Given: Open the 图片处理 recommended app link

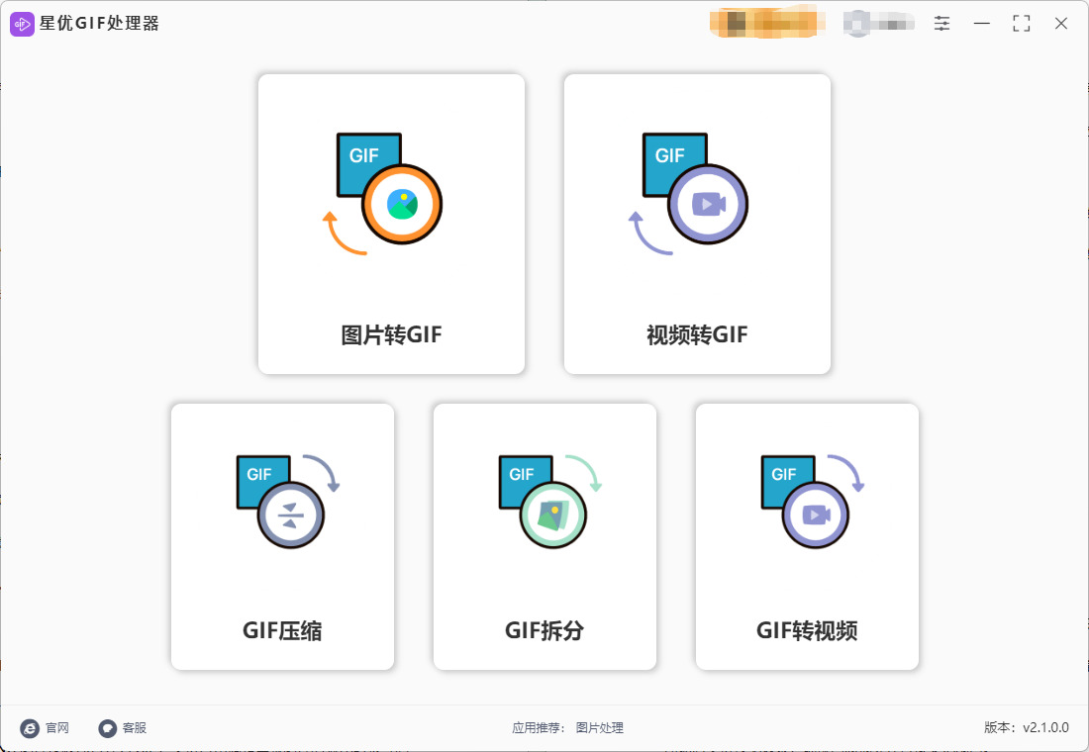Looking at the screenshot, I should (x=599, y=727).
